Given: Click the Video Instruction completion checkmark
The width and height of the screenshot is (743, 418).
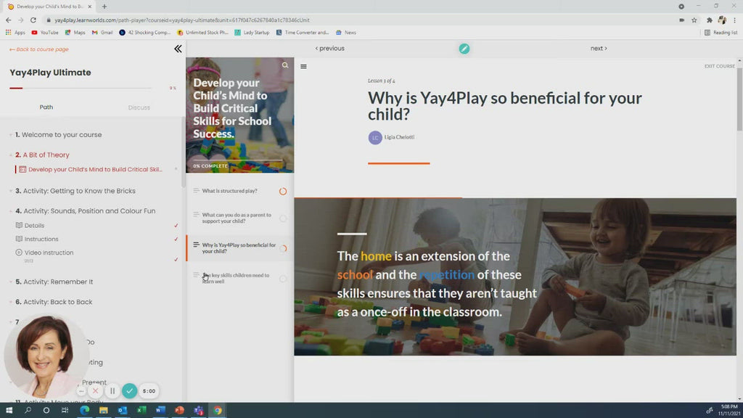Looking at the screenshot, I should tap(176, 259).
